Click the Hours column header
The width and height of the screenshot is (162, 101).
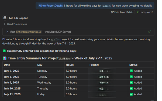click(x=70, y=65)
